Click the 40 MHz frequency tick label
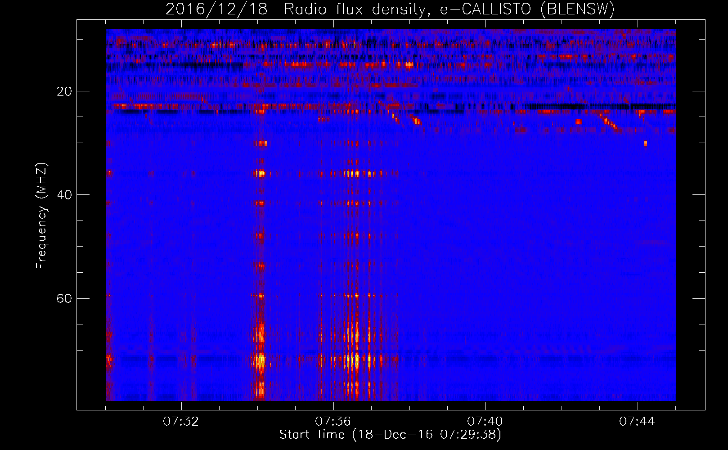This screenshot has width=728, height=450. pos(64,195)
